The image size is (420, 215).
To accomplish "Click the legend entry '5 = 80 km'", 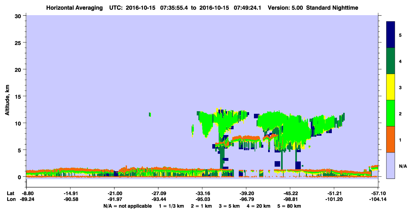I will pos(289,206).
